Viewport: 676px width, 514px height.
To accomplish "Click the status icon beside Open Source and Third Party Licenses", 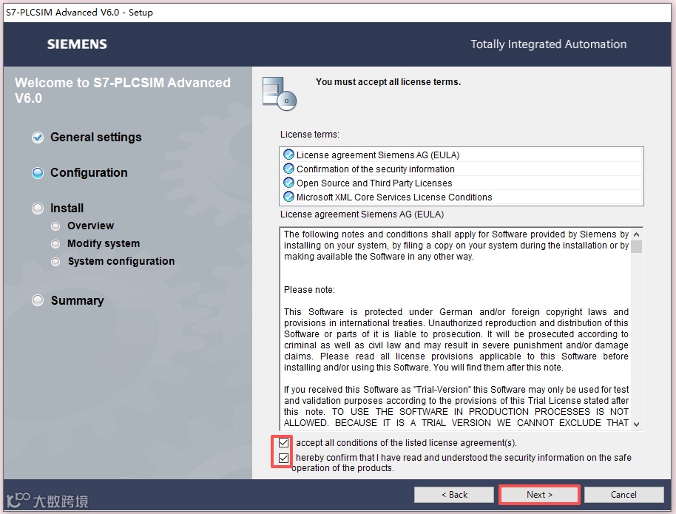I will pyautogui.click(x=288, y=183).
